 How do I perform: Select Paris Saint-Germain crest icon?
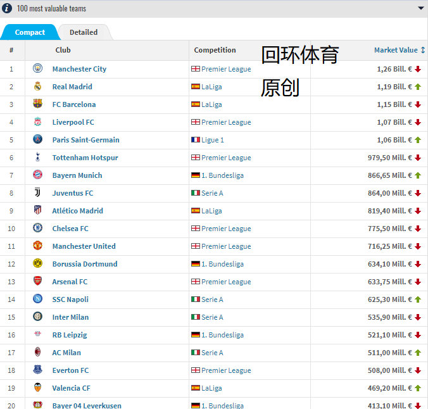[37, 139]
